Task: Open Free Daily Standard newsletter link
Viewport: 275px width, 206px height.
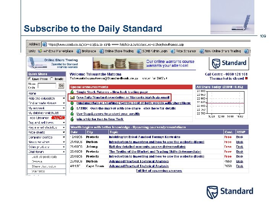Action: [x=123, y=97]
